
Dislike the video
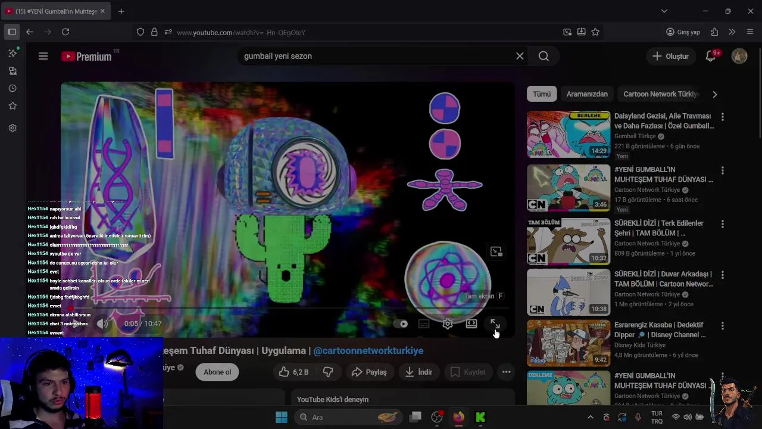click(328, 372)
